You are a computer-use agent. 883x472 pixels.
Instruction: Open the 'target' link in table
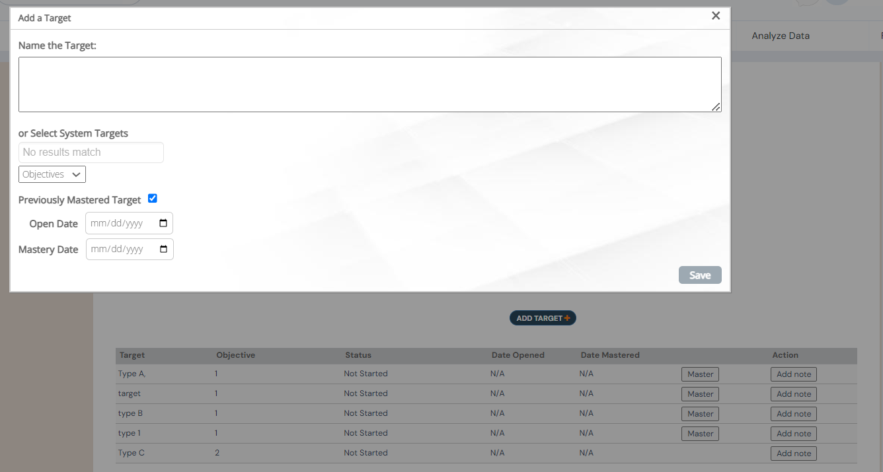pyautogui.click(x=130, y=393)
